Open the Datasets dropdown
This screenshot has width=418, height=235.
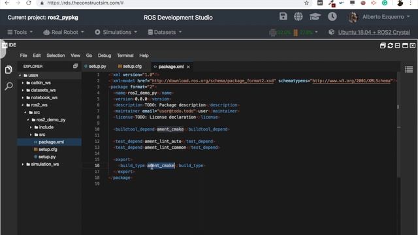pos(165,32)
